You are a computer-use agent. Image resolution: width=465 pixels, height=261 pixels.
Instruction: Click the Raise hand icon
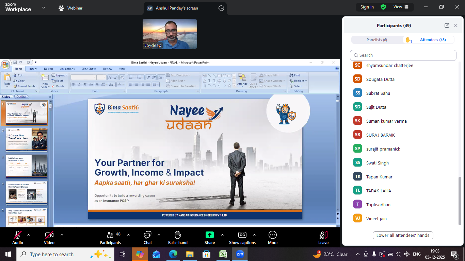tap(178, 235)
